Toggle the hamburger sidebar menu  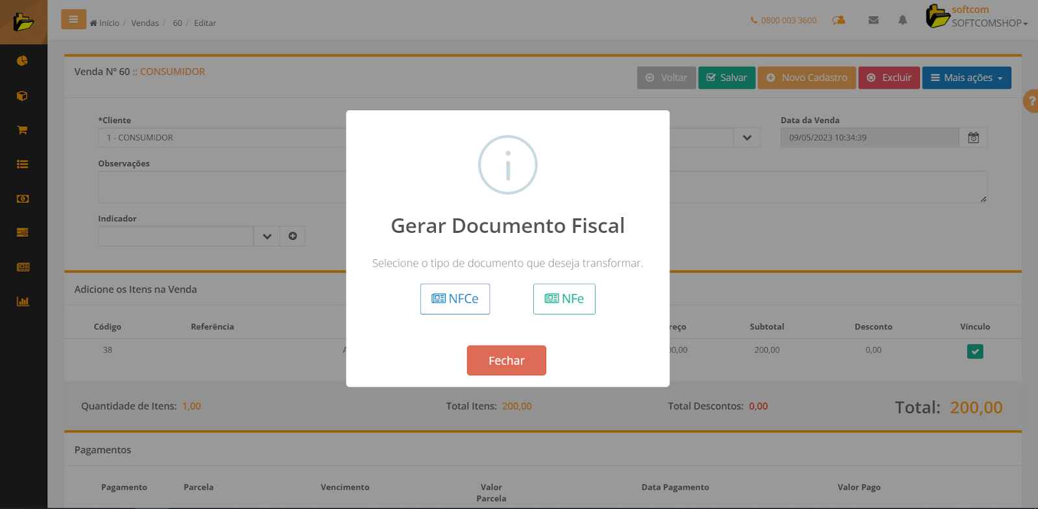(73, 19)
